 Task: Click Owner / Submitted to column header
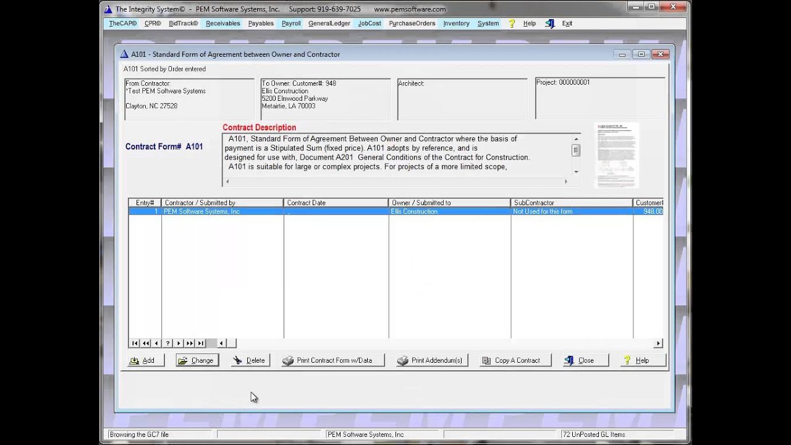pyautogui.click(x=450, y=203)
